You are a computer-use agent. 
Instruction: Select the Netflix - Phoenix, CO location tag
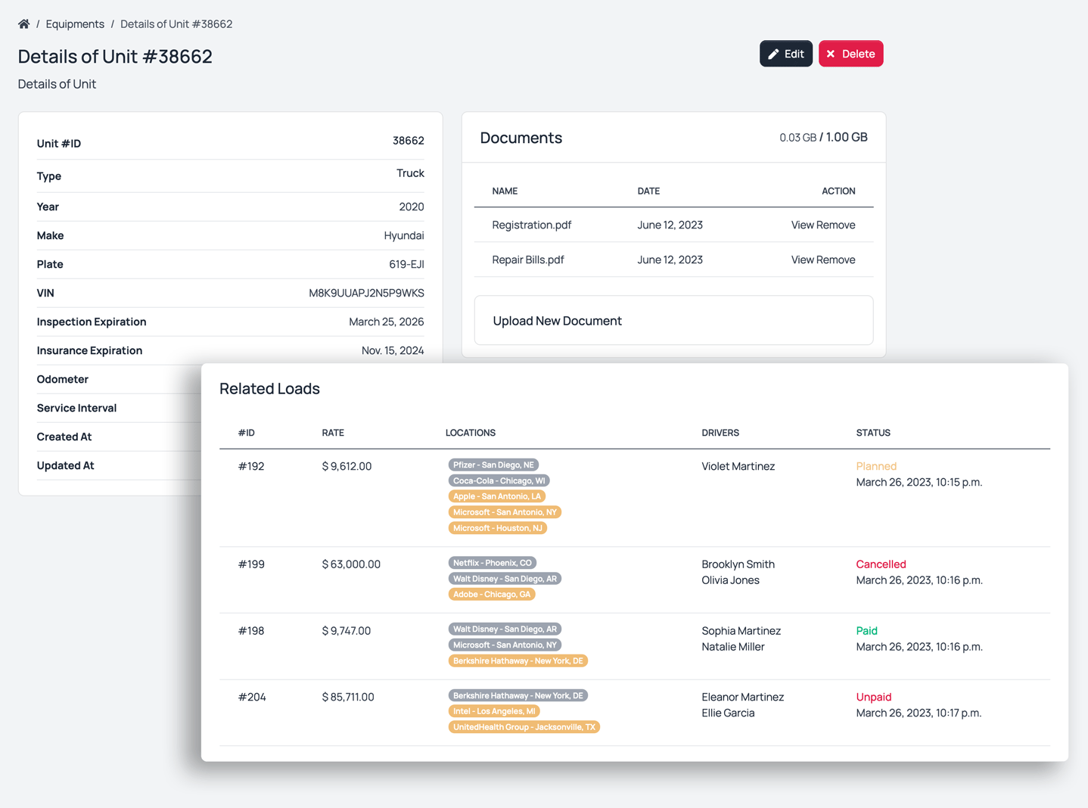492,563
